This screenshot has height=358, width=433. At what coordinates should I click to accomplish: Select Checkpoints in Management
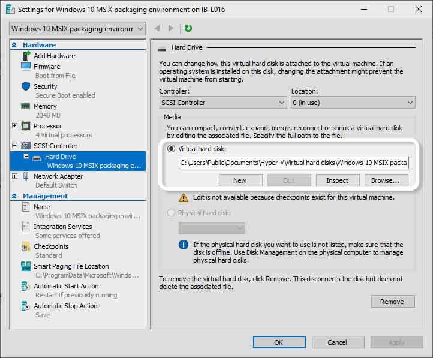[x=51, y=246]
